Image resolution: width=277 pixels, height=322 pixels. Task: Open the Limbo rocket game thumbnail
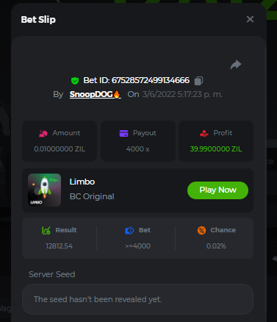pos(44,190)
